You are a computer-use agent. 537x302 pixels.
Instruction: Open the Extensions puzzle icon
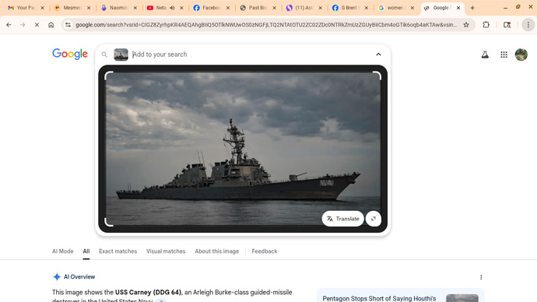coord(486,25)
